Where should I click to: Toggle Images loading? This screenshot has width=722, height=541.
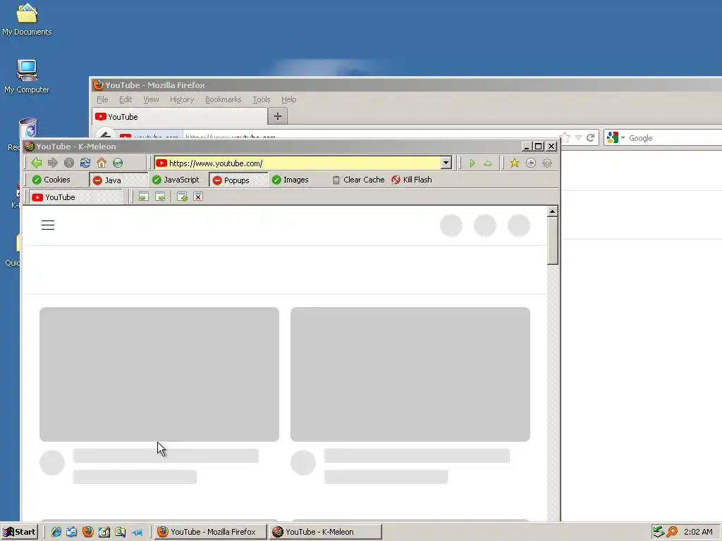(290, 180)
